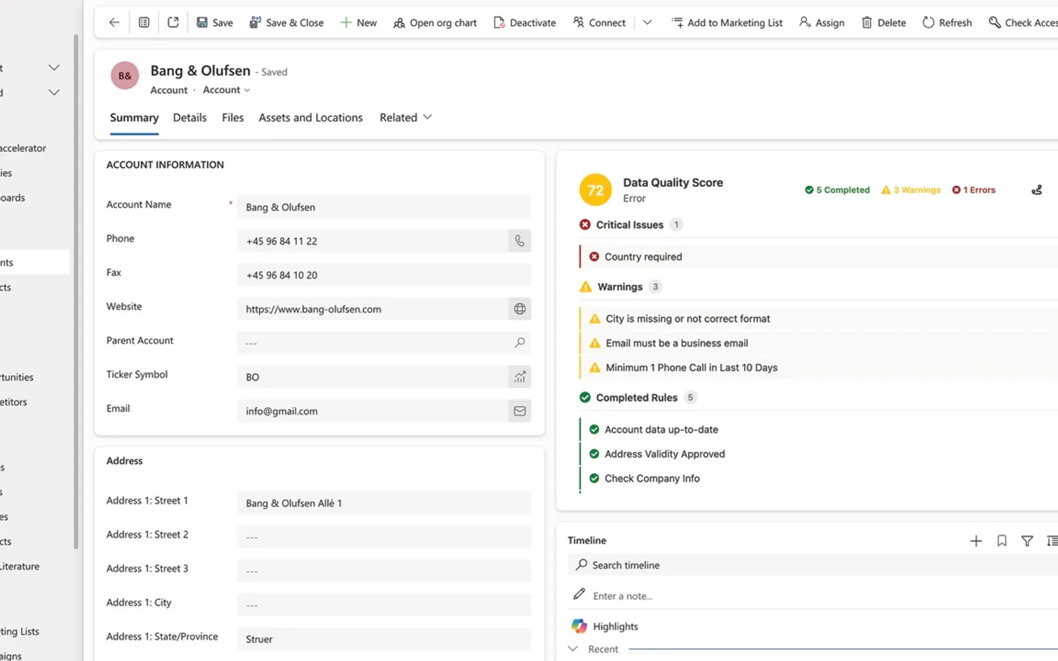Click the Search timeline field

coord(813,565)
